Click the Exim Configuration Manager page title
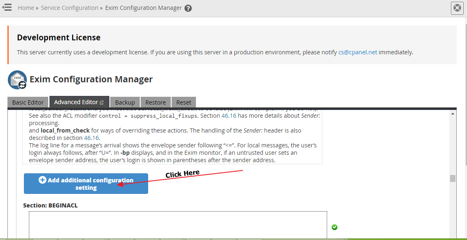This screenshot has height=240, width=467. coord(91,79)
